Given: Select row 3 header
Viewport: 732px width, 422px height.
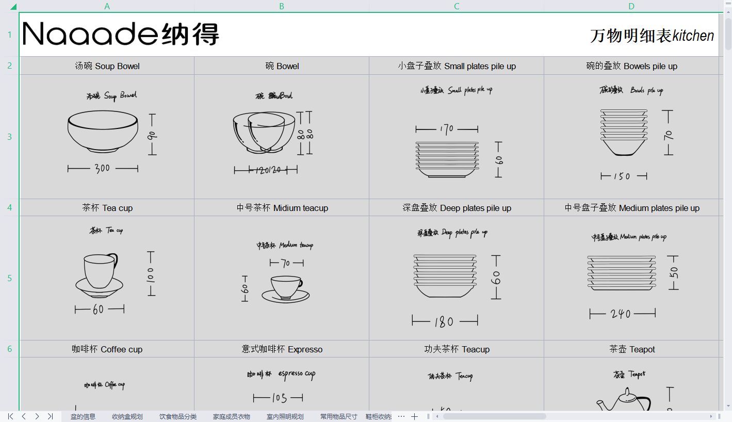Looking at the screenshot, I should (9, 137).
